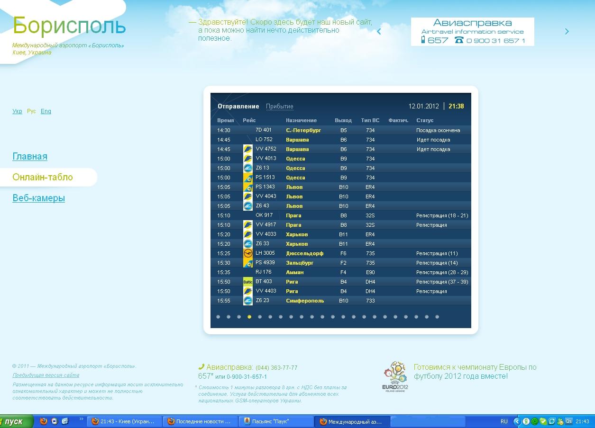Click the EURO 2012 logo
The width and height of the screenshot is (595, 428).
(395, 376)
